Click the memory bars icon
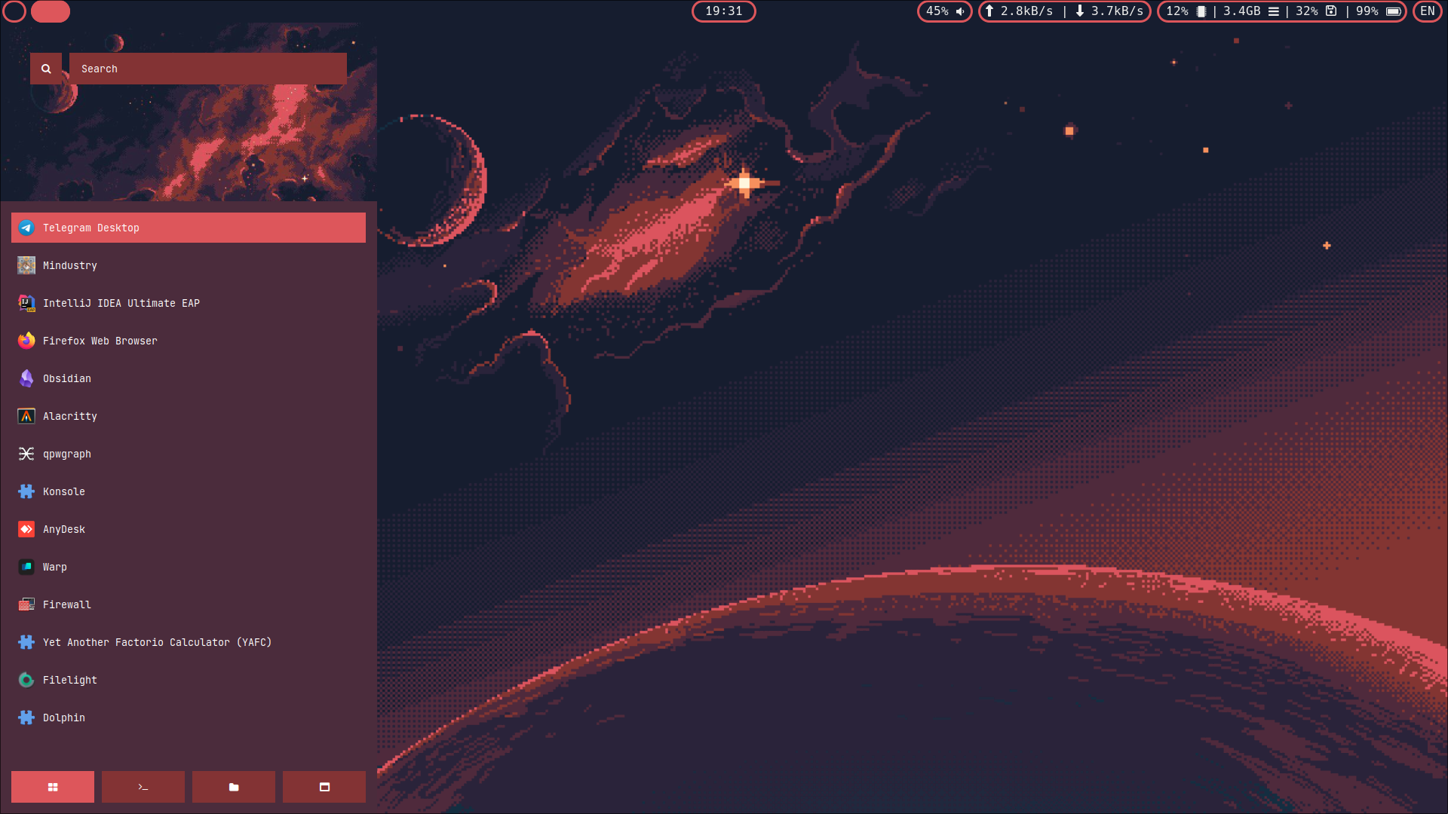Viewport: 1448px width, 814px height. click(1274, 11)
